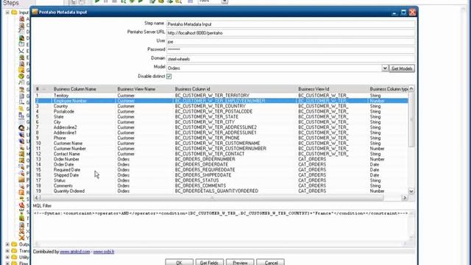Screen dimensions: 471x265
Task: Click the Output folder icon in the Steps tree
Action: pyautogui.click(x=14, y=244)
